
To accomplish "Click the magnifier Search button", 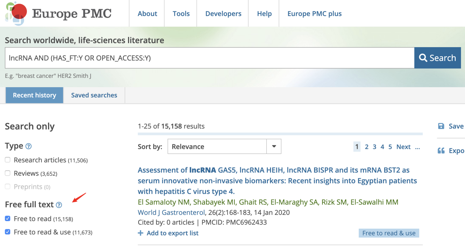I will click(437, 58).
